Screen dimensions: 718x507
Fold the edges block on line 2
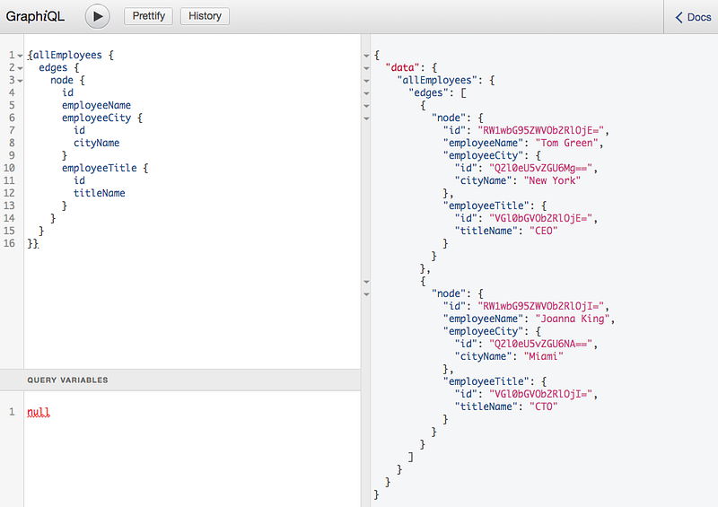[20, 67]
